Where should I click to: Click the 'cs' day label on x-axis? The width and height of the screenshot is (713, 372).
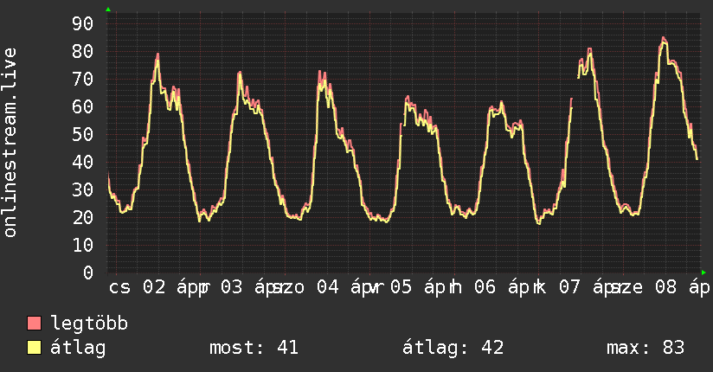pyautogui.click(x=119, y=288)
